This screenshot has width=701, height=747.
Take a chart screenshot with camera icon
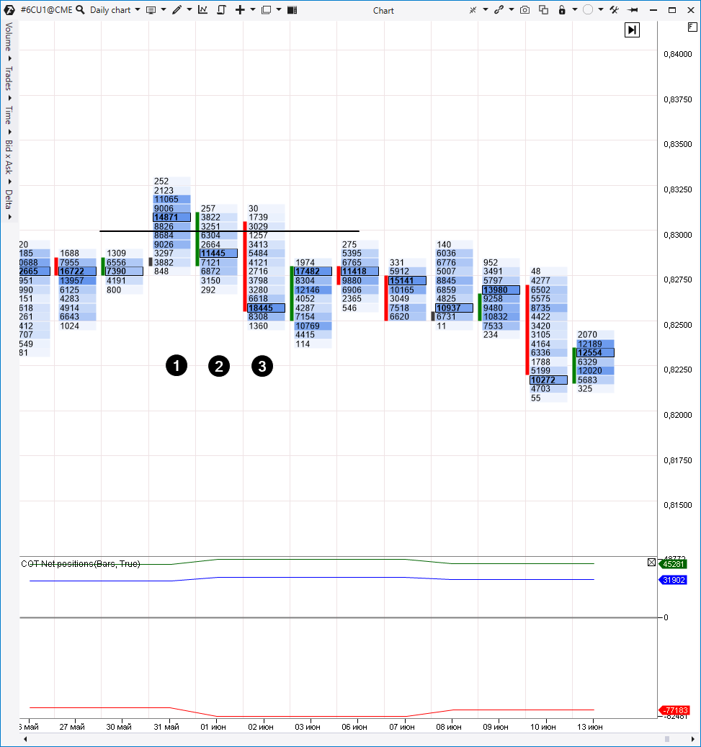click(x=525, y=10)
